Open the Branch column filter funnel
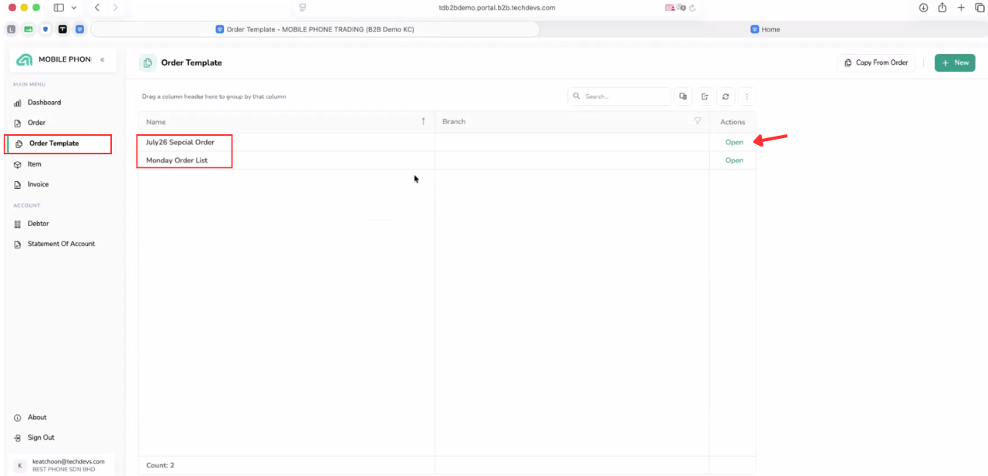Screen dimensions: 988x476 (698, 121)
